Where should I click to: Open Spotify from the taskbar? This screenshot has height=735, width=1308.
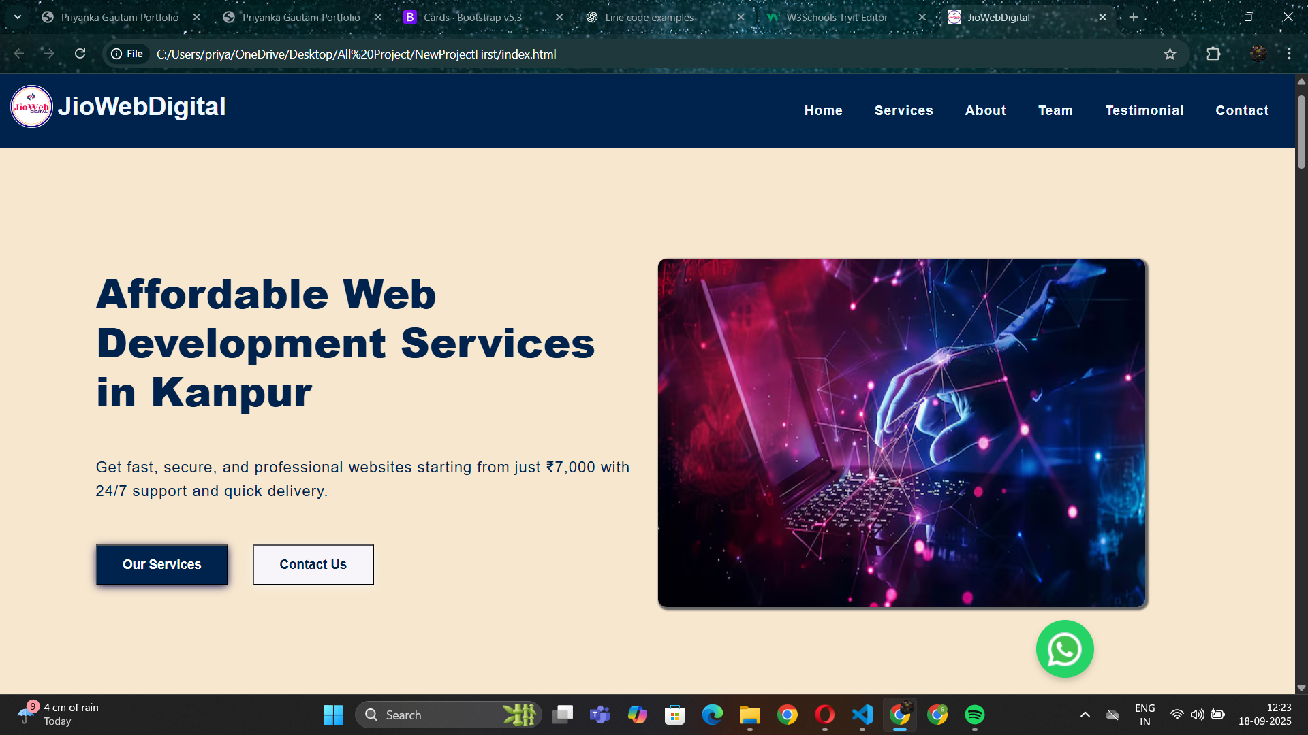(975, 715)
